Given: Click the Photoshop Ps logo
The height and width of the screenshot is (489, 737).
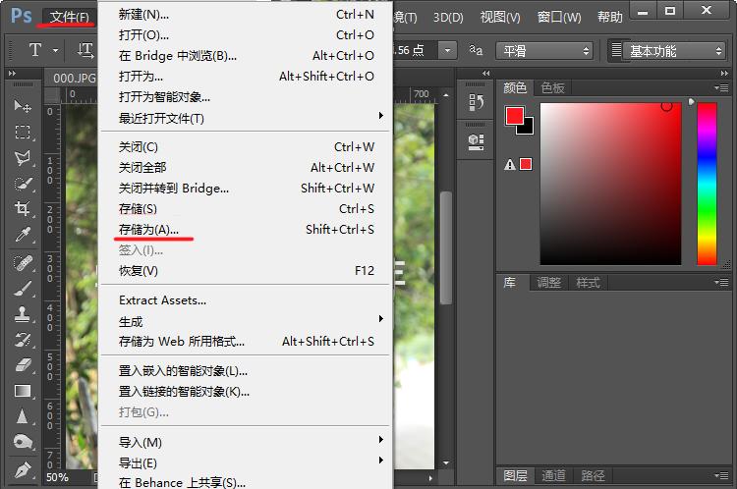Looking at the screenshot, I should pos(22,16).
